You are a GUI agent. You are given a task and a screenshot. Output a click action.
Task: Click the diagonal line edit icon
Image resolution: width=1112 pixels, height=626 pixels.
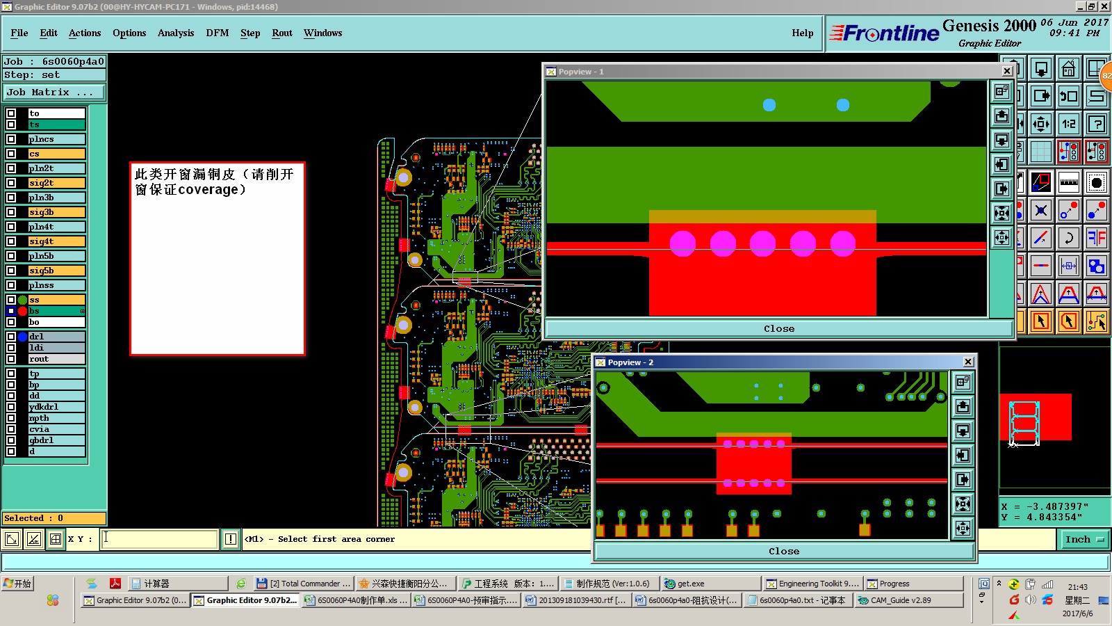click(x=1040, y=238)
